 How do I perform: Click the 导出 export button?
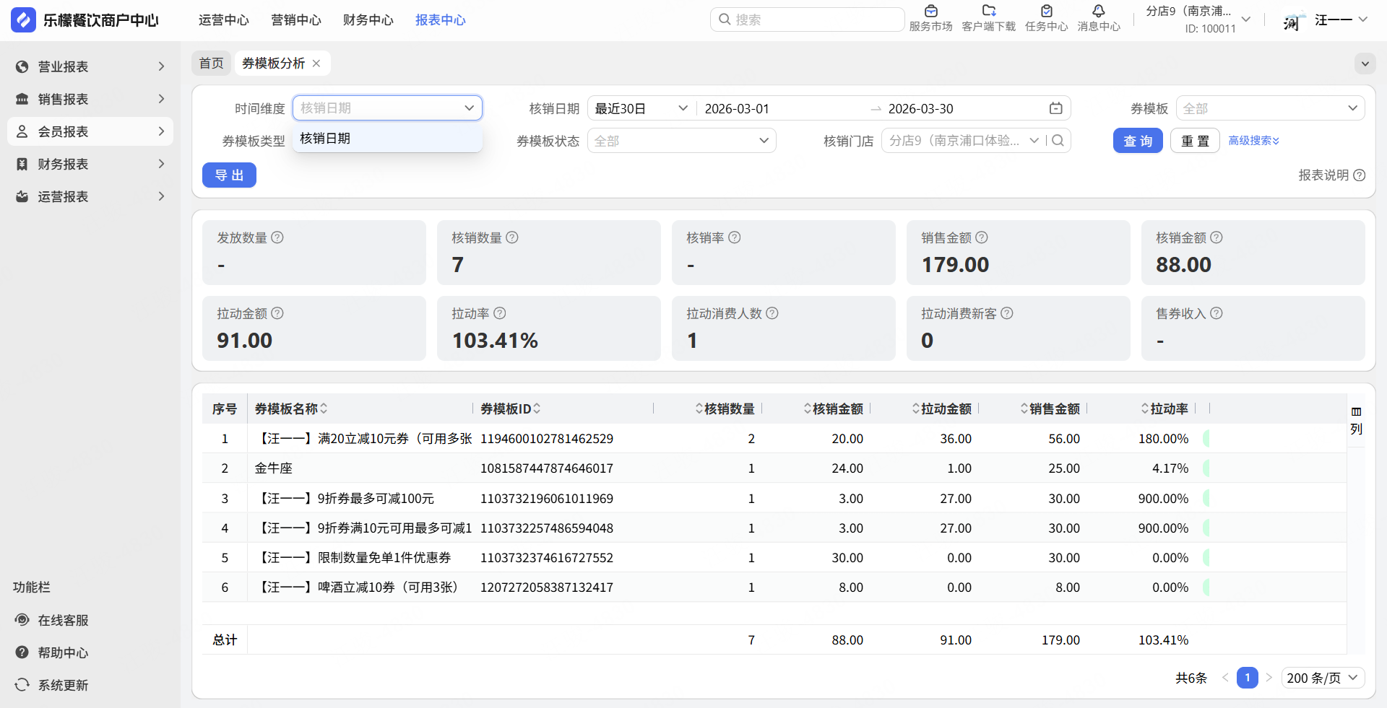point(229,175)
